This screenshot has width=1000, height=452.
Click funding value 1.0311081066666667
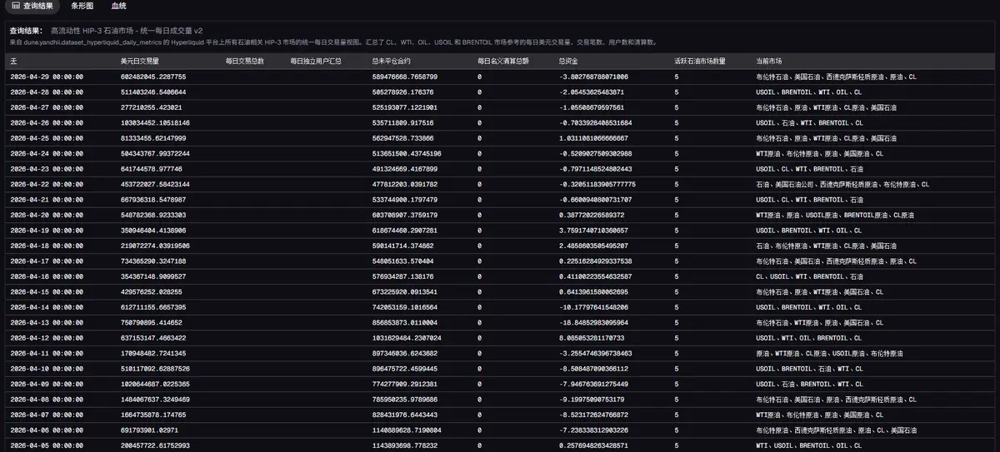[593, 138]
